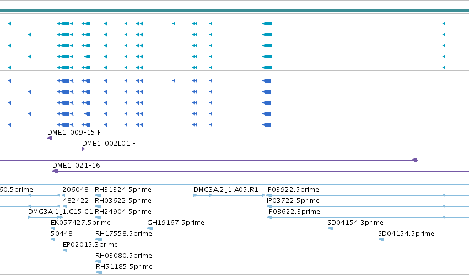Select the DME1-009F15.F feature label
The width and height of the screenshot is (469, 275).
[x=74, y=132]
